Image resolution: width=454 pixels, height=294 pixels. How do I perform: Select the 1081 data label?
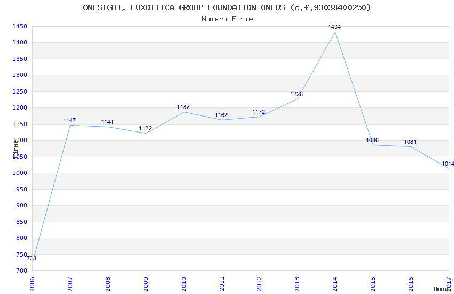(x=410, y=142)
